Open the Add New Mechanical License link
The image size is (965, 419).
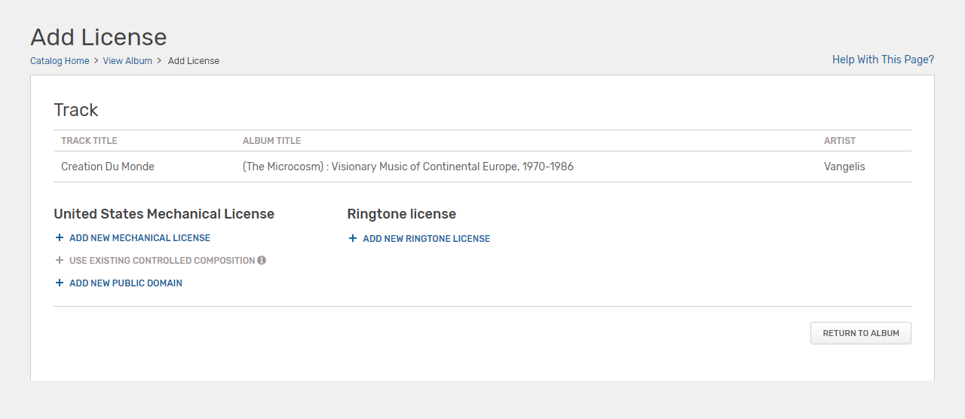(139, 238)
